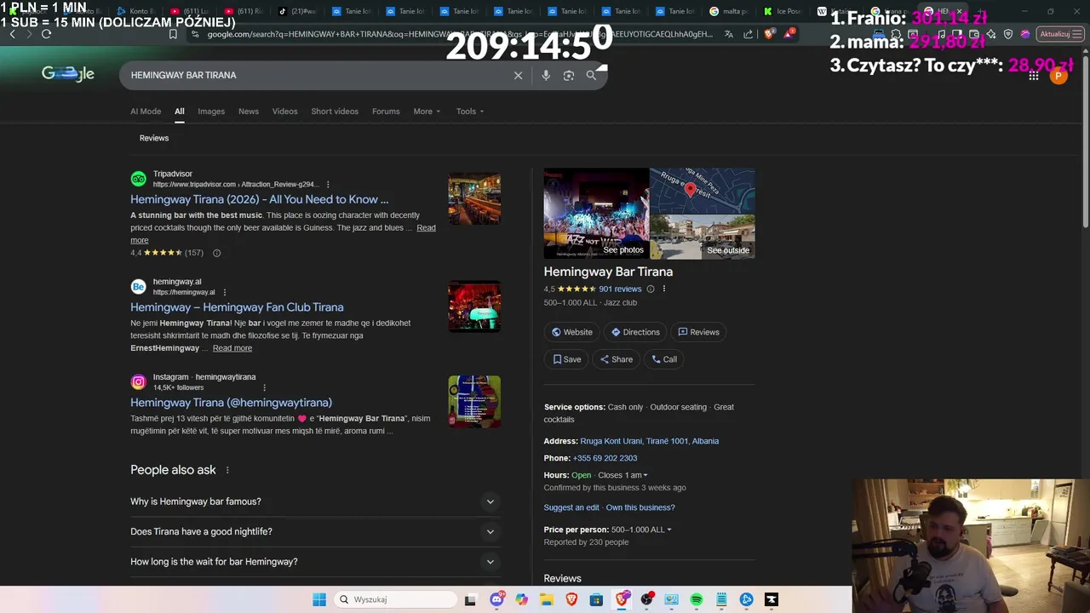The image size is (1090, 613).
Task: Open See outside street view thumbnail
Action: point(703,237)
